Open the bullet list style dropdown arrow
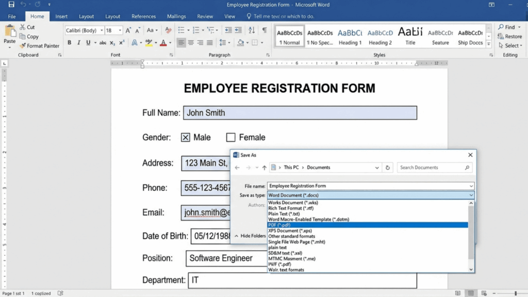This screenshot has height=297, width=528. 188,30
